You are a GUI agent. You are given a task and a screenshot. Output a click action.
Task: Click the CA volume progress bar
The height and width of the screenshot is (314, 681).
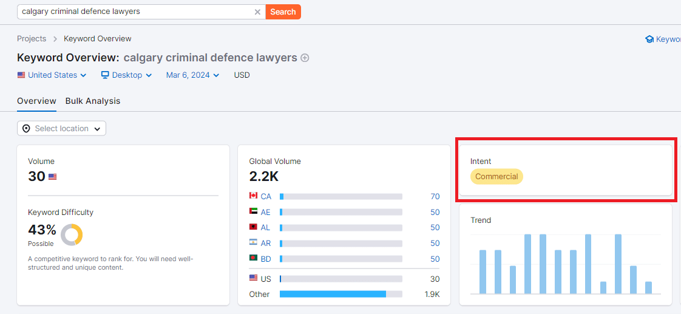tap(341, 196)
